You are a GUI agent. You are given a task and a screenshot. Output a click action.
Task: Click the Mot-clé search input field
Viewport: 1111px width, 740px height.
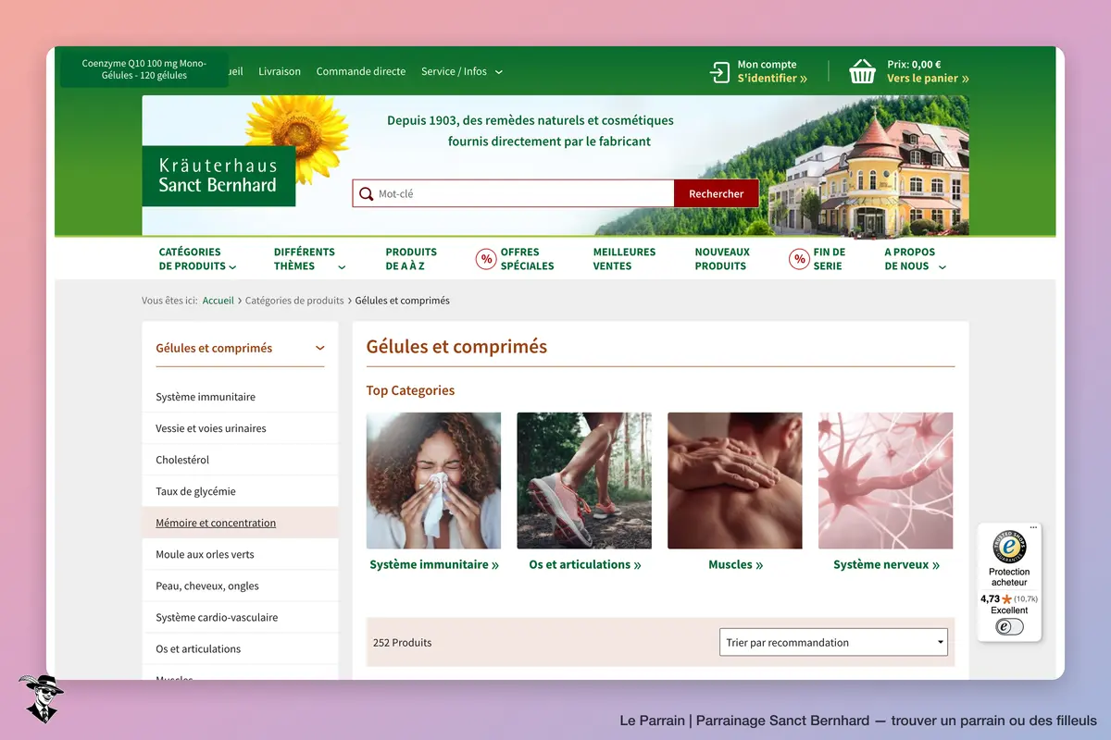(x=524, y=193)
